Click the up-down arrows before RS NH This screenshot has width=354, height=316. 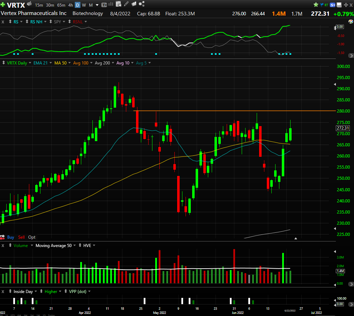click(x=27, y=22)
